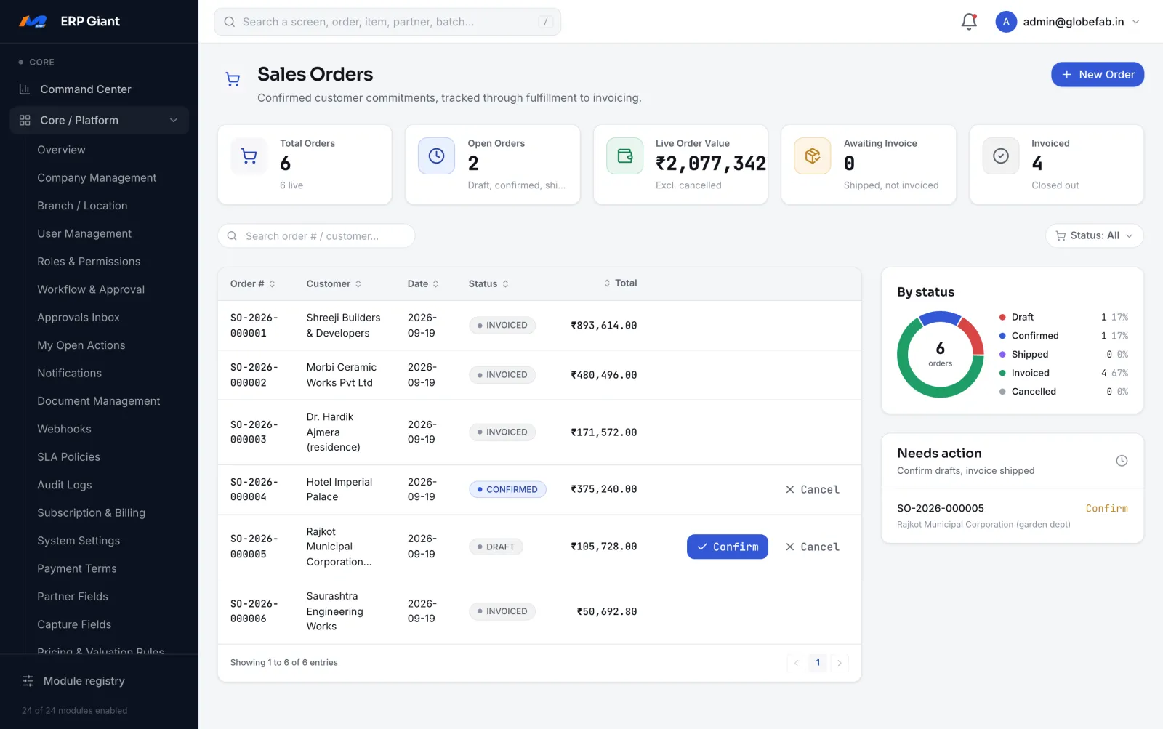The height and width of the screenshot is (729, 1163).
Task: Click the Draft red legend dot
Action: point(1002,318)
